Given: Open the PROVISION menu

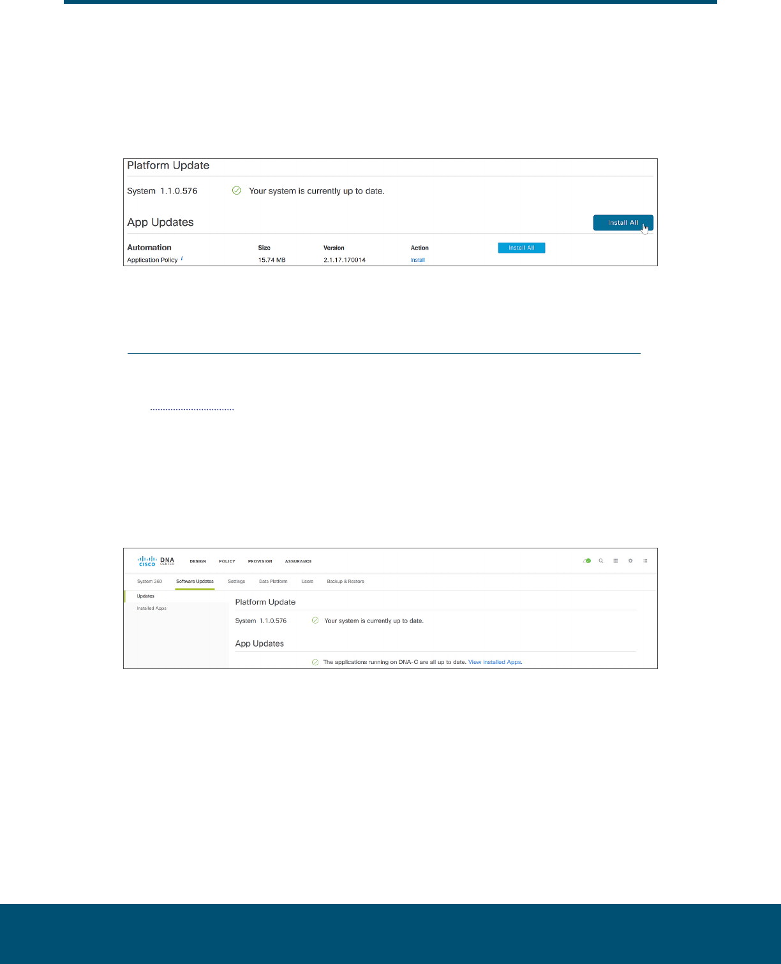Looking at the screenshot, I should pyautogui.click(x=260, y=562).
